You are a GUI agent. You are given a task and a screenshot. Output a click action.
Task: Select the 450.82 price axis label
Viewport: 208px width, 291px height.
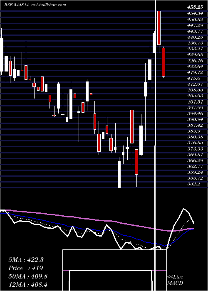pyautogui.click(x=195, y=19)
